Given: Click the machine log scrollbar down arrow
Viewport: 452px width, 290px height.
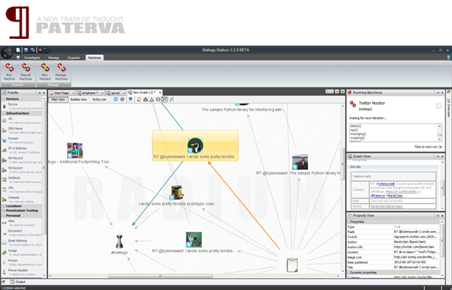Looking at the screenshot, I should click(x=439, y=139).
